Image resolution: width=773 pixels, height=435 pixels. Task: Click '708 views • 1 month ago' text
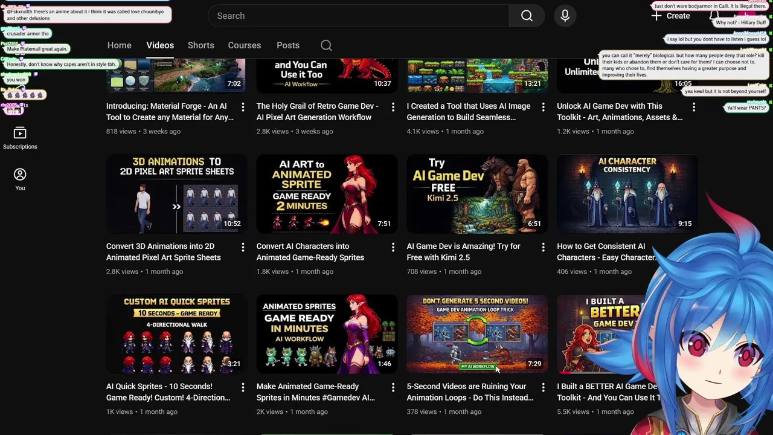pyautogui.click(x=444, y=271)
